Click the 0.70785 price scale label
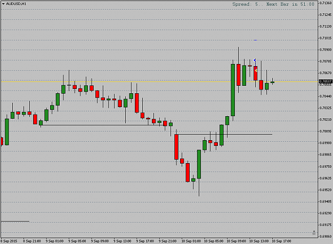Viewport: 333px width, 244px height. coord(326,61)
